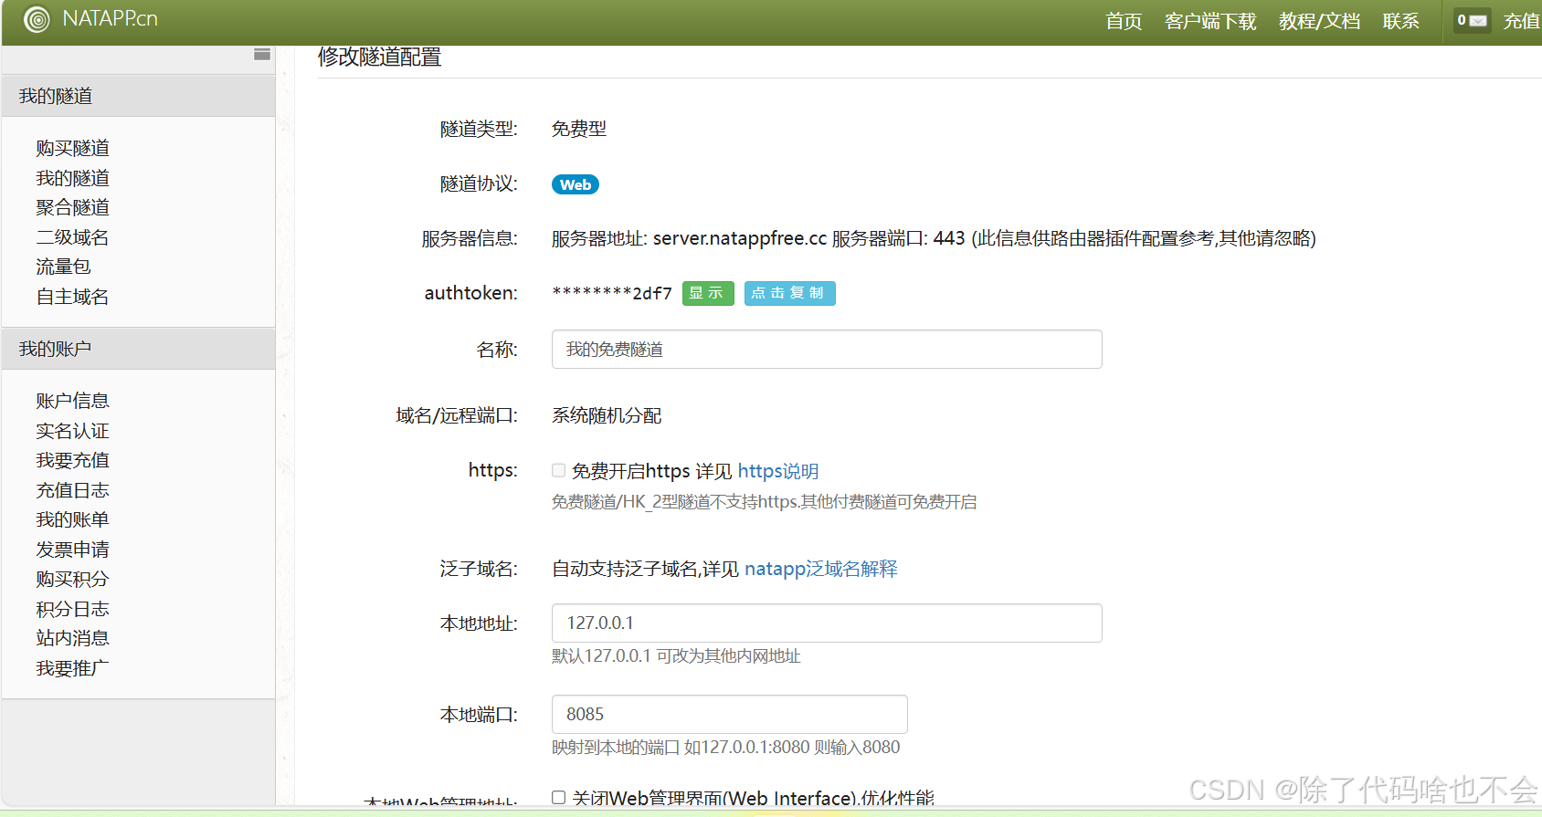Open 我要推广 in the sidebar
The width and height of the screenshot is (1542, 817).
click(x=73, y=668)
